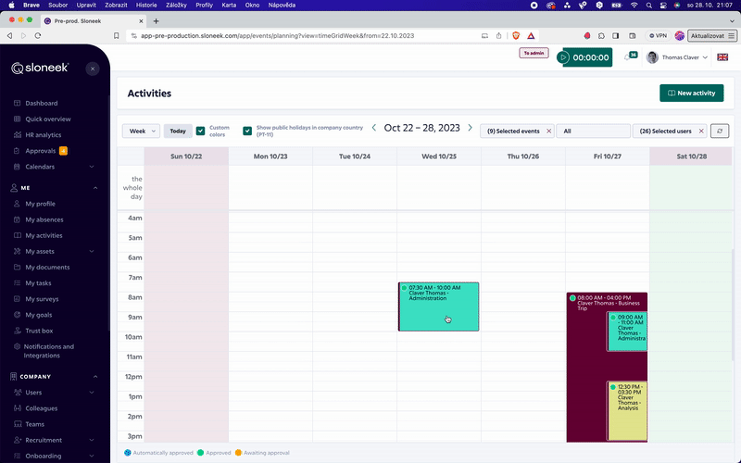Expand the My assets submenu
The width and height of the screenshot is (741, 463).
point(92,251)
